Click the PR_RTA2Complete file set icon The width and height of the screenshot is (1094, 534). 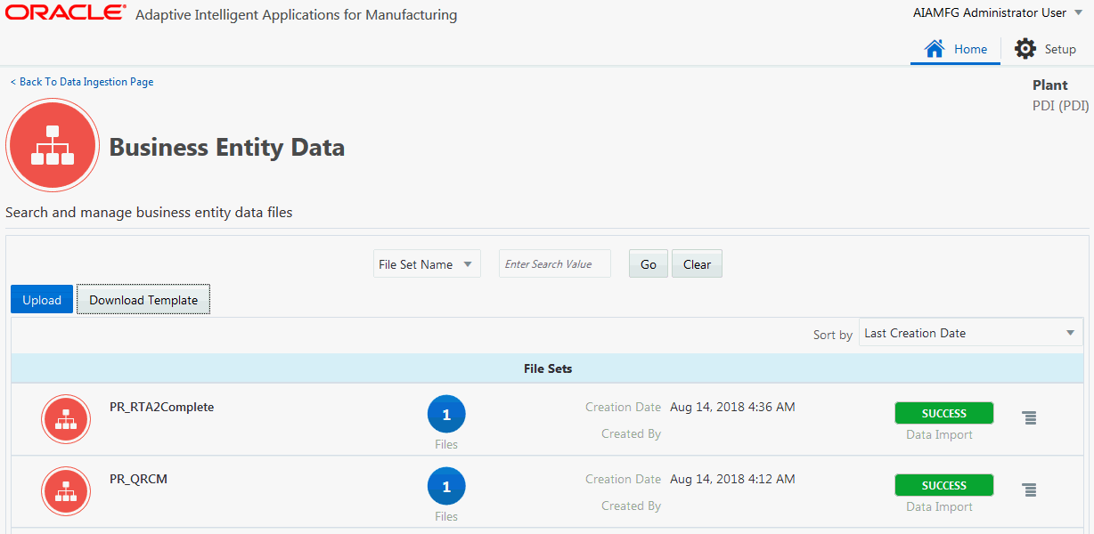66,419
